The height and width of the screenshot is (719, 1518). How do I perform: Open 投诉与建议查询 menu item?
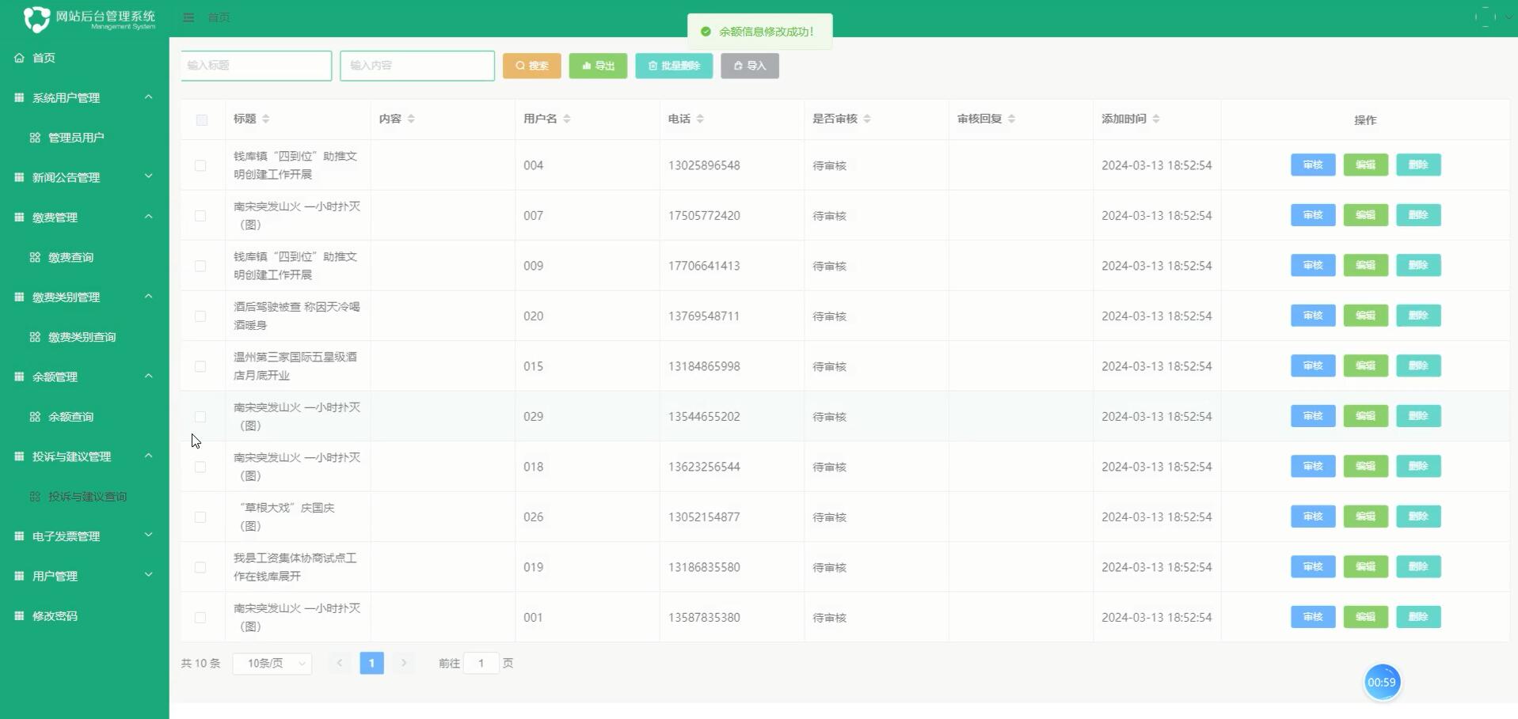[x=84, y=497]
